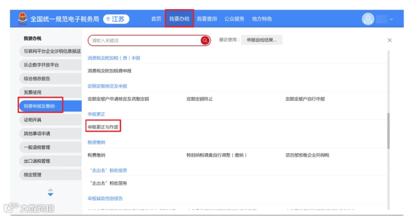Open 定期定额户申请核定及调整定额
Image resolution: width=414 pixels, height=216 pixels.
click(x=118, y=99)
